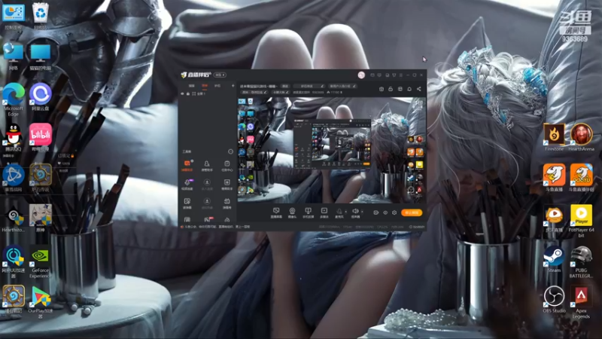Open the Control Panel desktop icon
Image resolution: width=602 pixels, height=339 pixels.
click(x=14, y=16)
